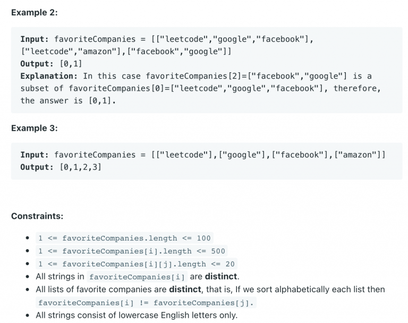Image resolution: width=408 pixels, height=323 pixels.
Task: Click ["leetcode","amazon"] in Example 2 input
Action: click(x=71, y=52)
